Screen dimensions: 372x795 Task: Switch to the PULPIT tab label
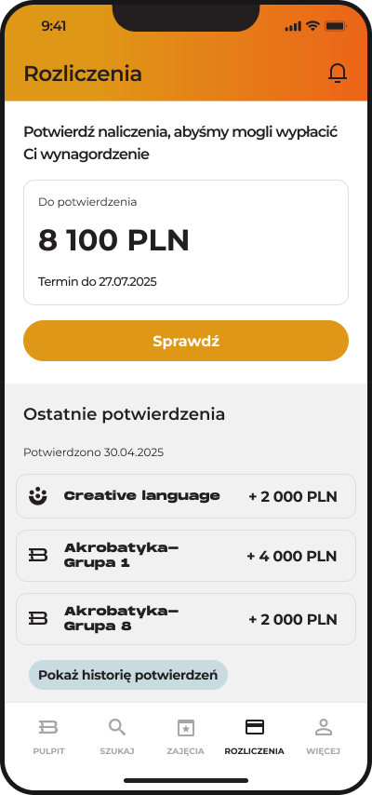pyautogui.click(x=48, y=751)
